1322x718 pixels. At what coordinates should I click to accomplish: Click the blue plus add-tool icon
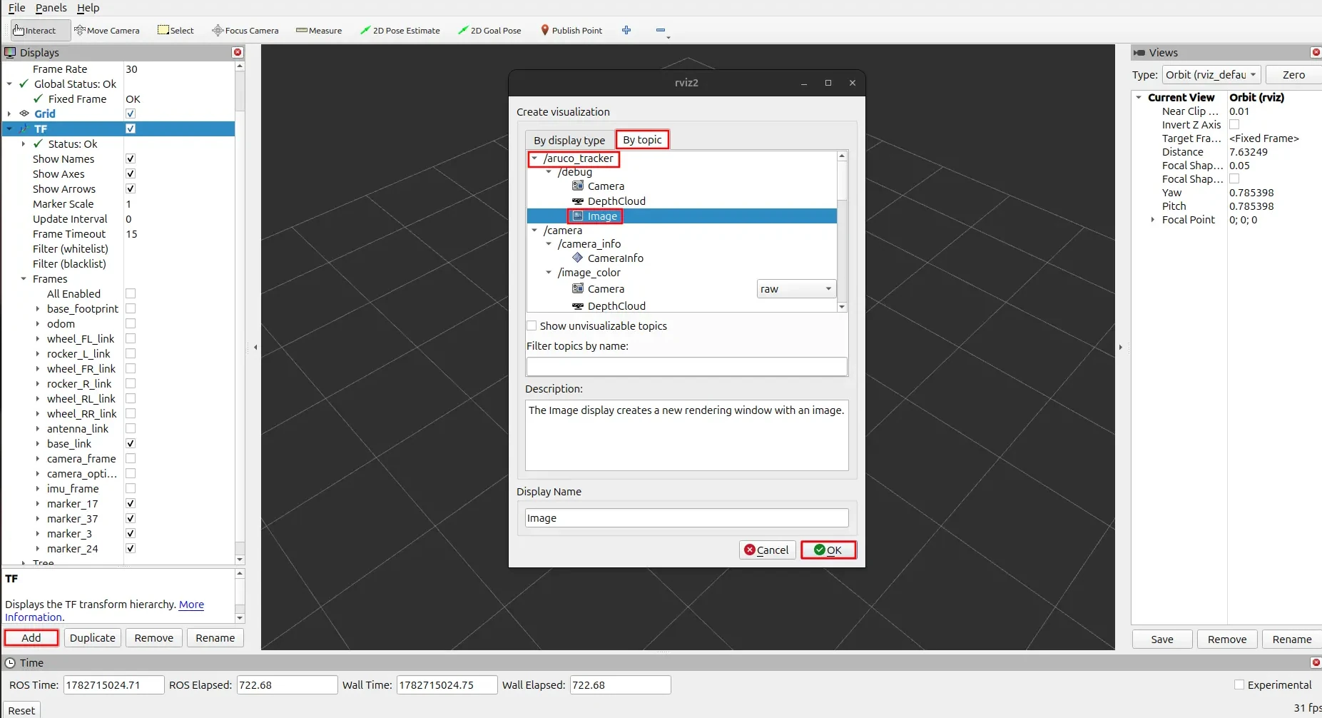pyautogui.click(x=626, y=30)
